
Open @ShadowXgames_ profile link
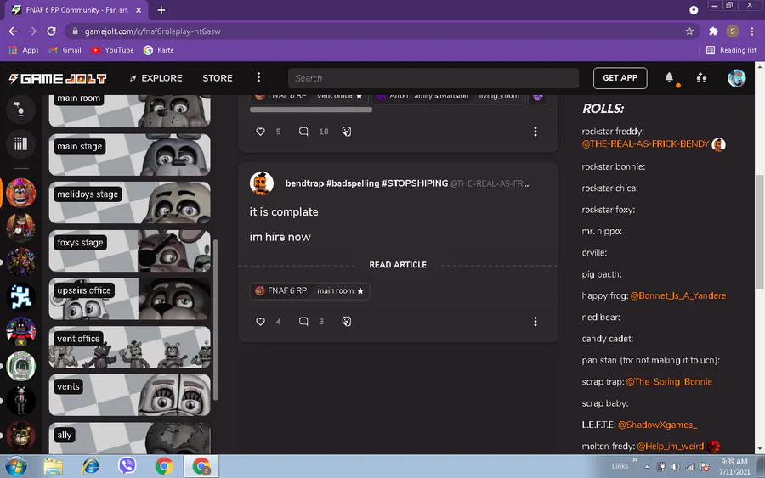658,425
